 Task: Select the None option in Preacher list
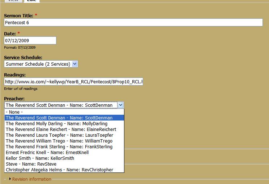click(64, 112)
